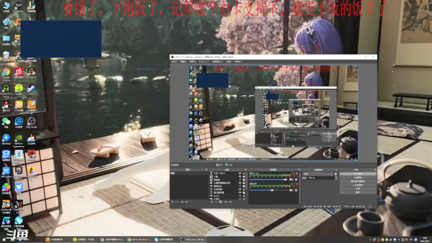Viewport: 432px width, 243px height.
Task: Open the green WeChat desktop icon
Action: tap(6, 123)
